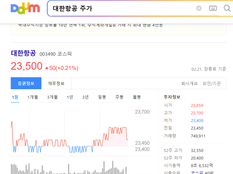Click the Daum logo
Image resolution: width=233 pixels, height=174 pixels.
pos(25,8)
